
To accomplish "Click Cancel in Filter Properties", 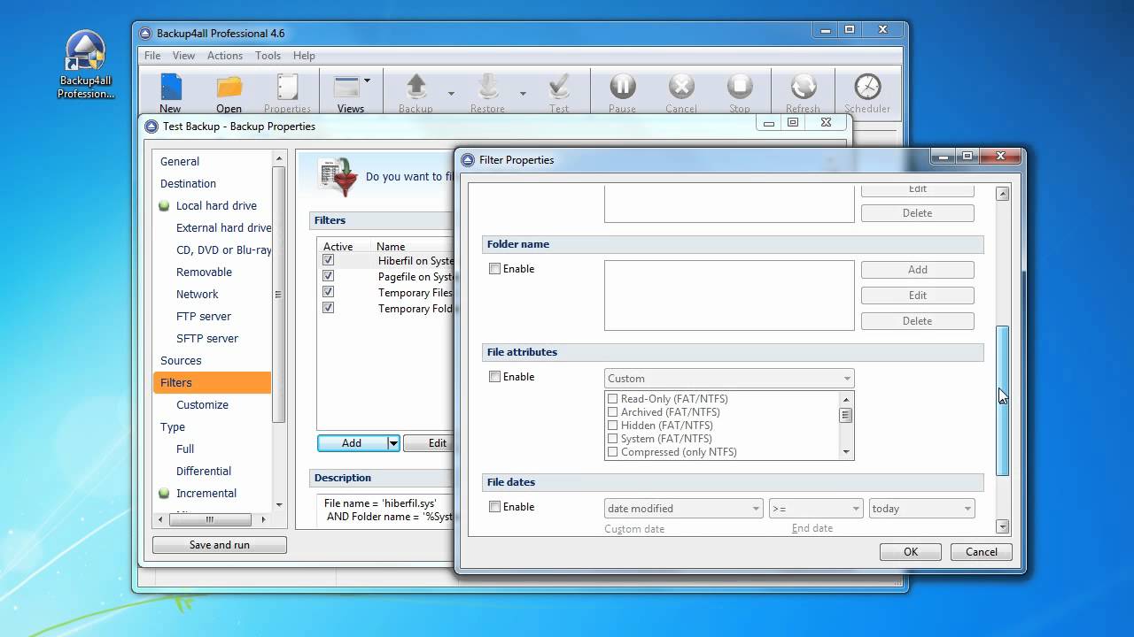I will tap(981, 552).
